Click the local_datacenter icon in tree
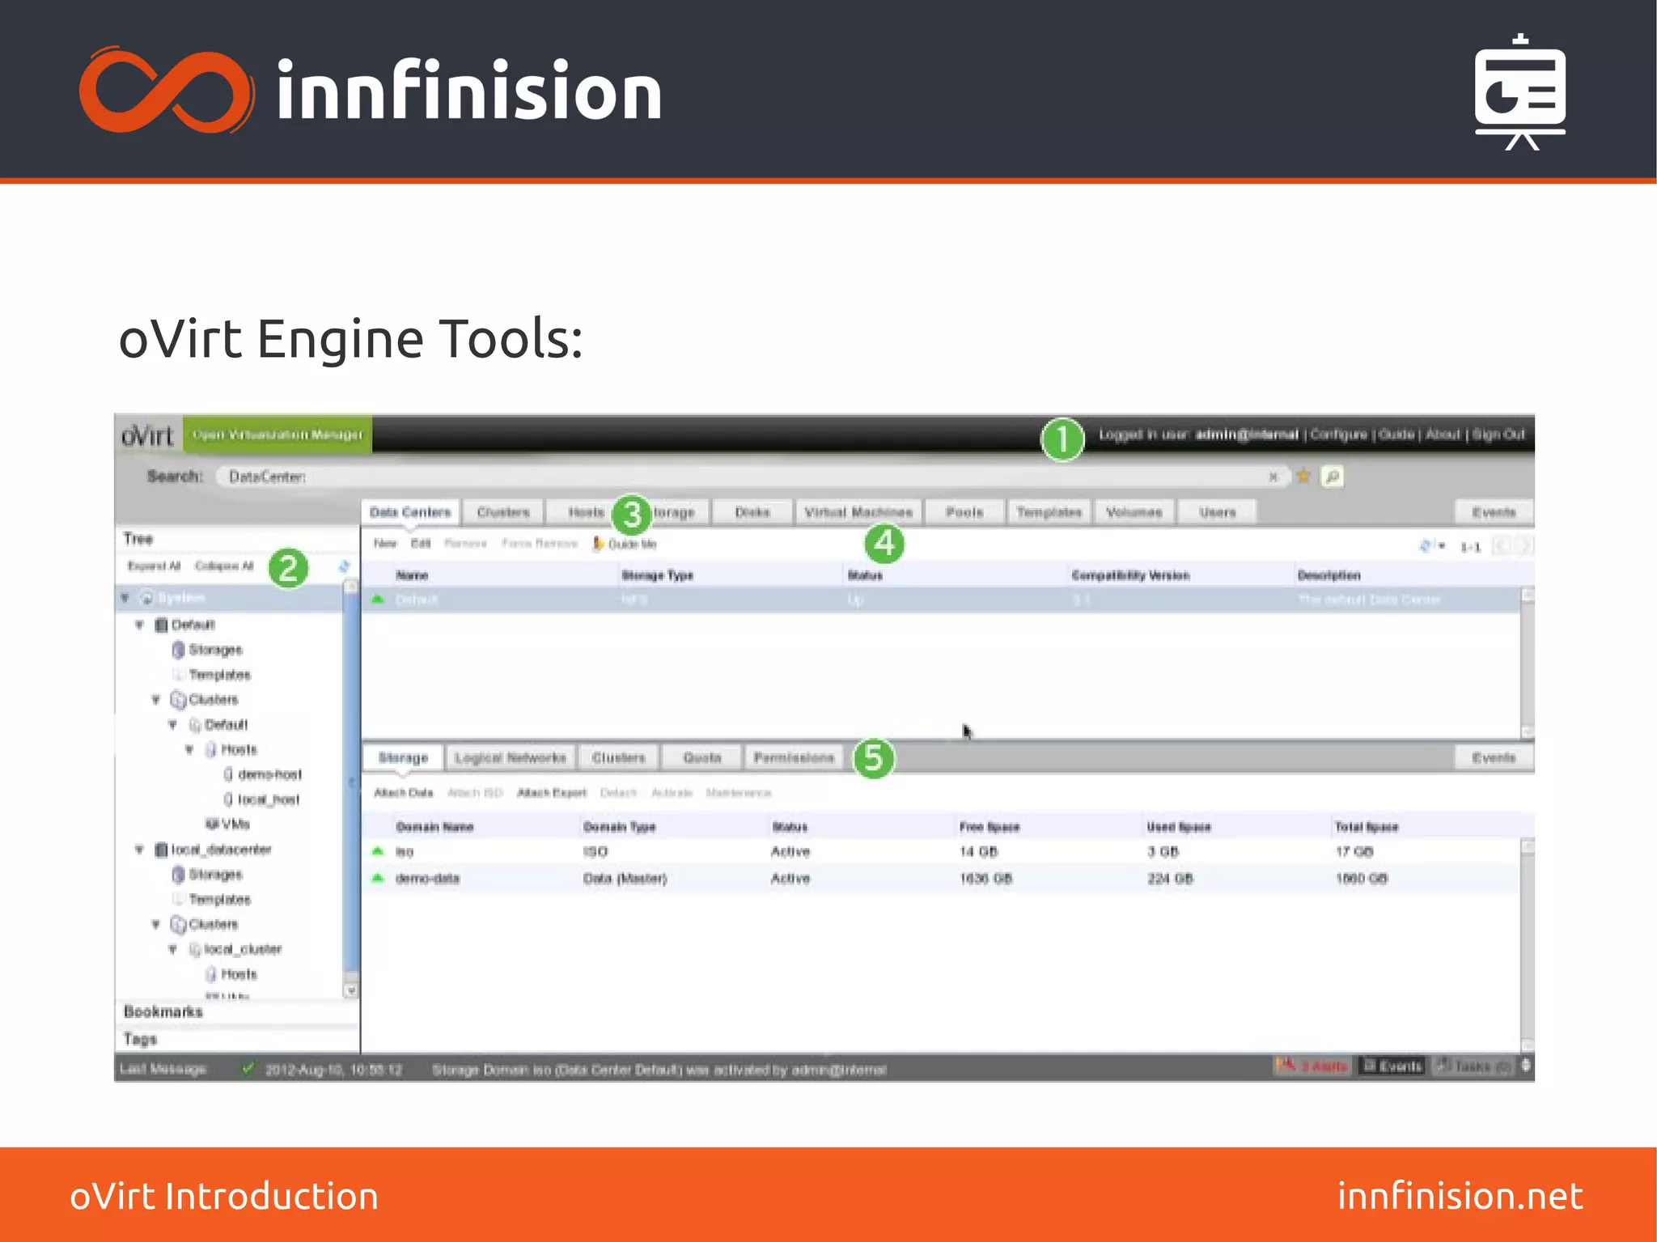The width and height of the screenshot is (1657, 1242). click(161, 850)
